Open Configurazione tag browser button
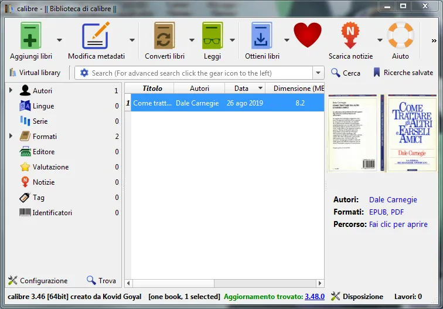This screenshot has height=309, width=443. [x=38, y=280]
